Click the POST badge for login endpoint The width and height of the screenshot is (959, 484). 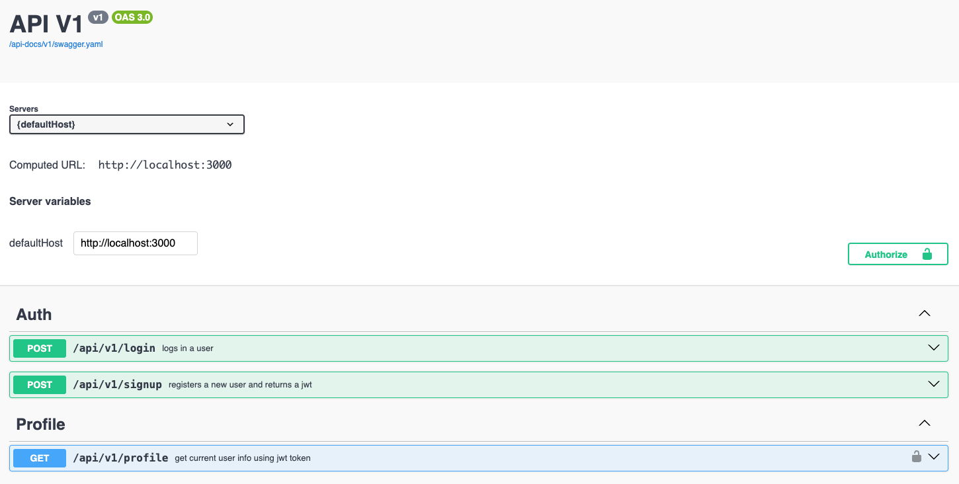[40, 348]
